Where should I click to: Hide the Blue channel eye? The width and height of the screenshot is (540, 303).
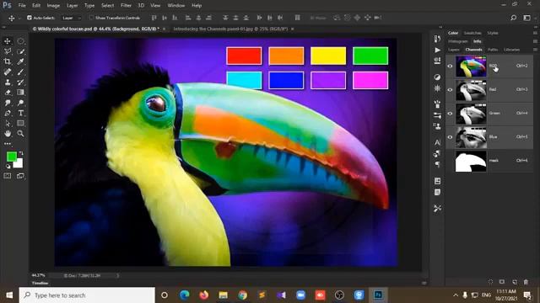coord(450,137)
